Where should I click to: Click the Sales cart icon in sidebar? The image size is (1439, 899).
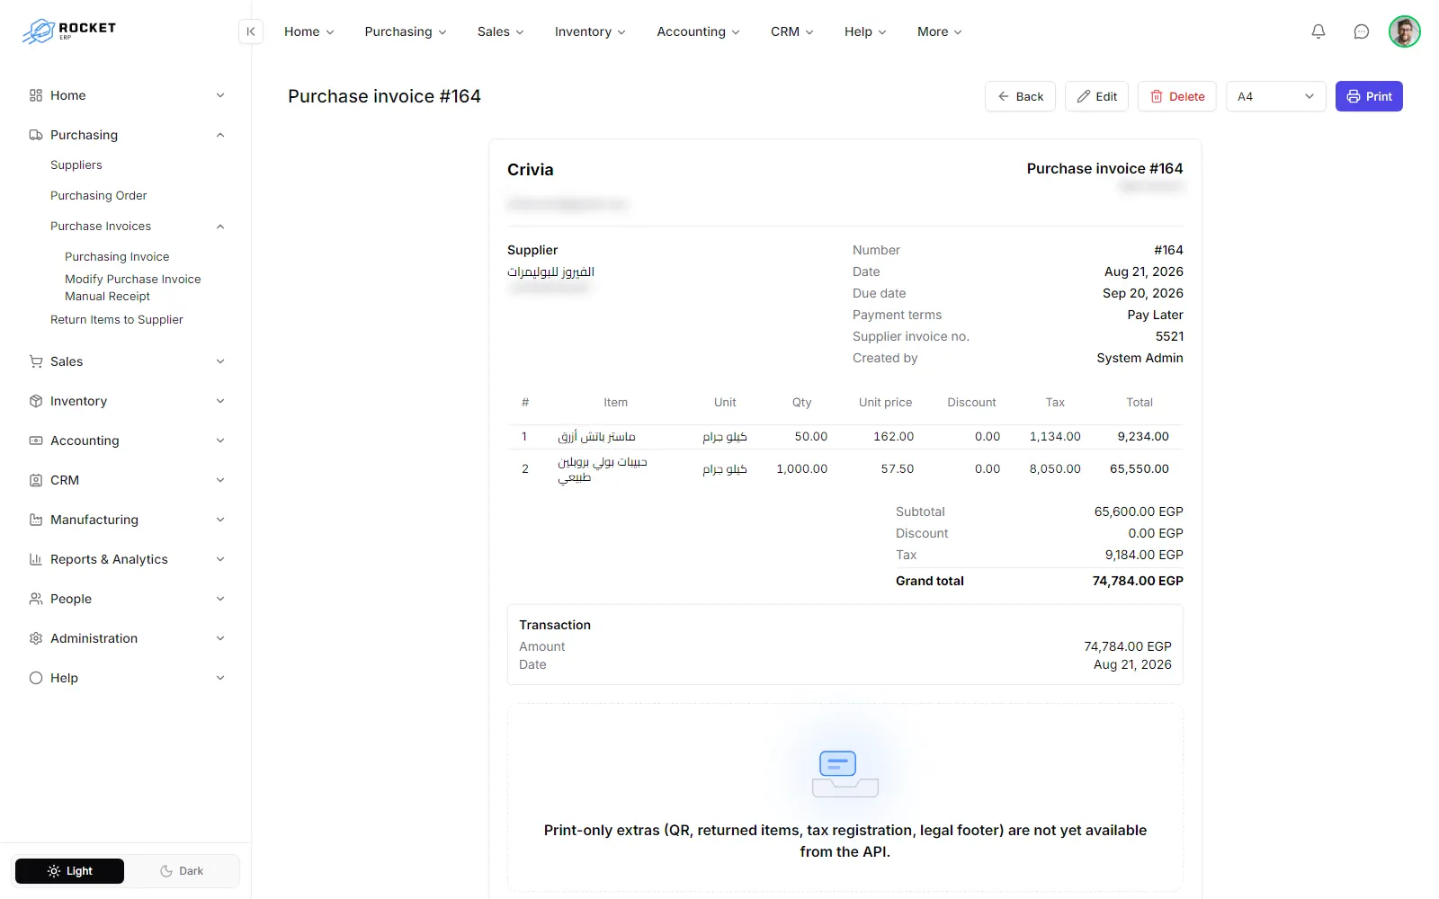pyautogui.click(x=36, y=361)
